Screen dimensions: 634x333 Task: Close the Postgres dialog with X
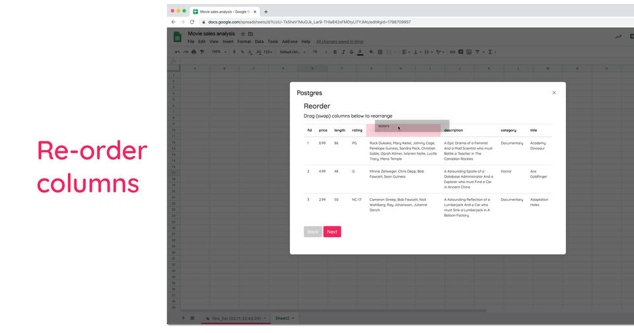click(554, 92)
